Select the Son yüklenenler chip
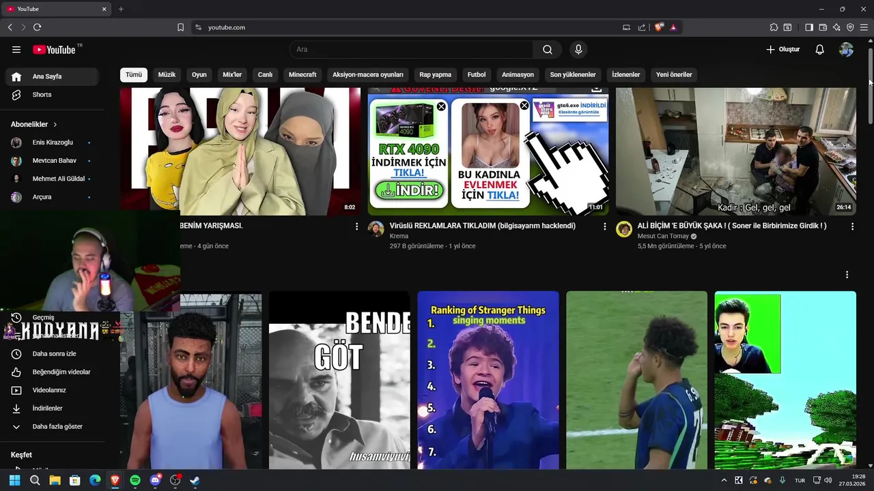874x491 pixels. [573, 74]
